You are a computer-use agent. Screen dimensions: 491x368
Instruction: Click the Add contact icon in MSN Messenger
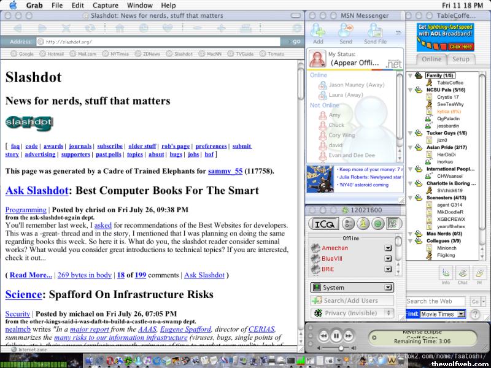pyautogui.click(x=318, y=31)
